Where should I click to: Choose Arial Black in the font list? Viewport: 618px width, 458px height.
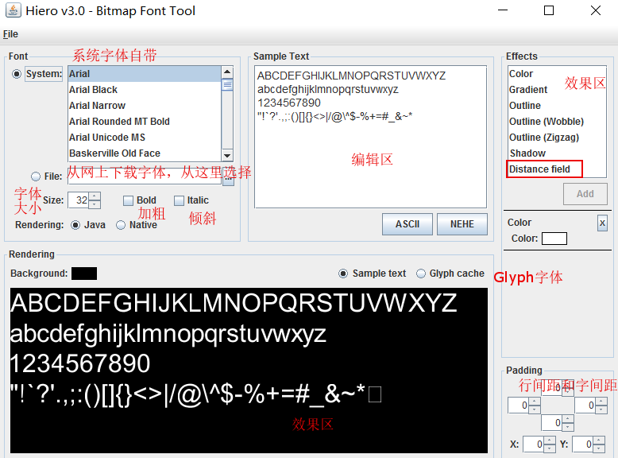pyautogui.click(x=145, y=90)
